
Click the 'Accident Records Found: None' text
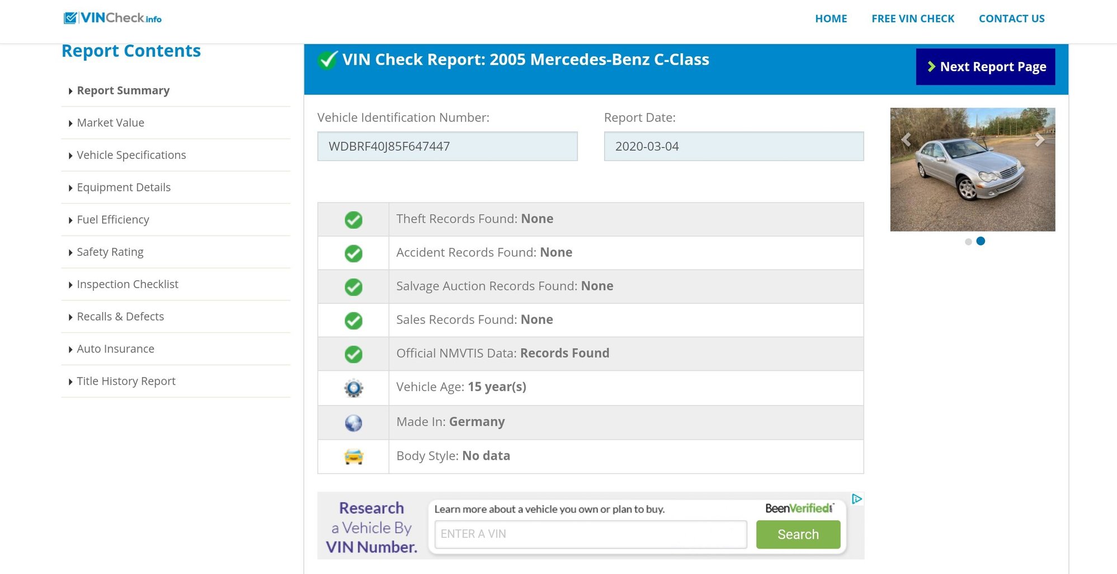tap(484, 252)
